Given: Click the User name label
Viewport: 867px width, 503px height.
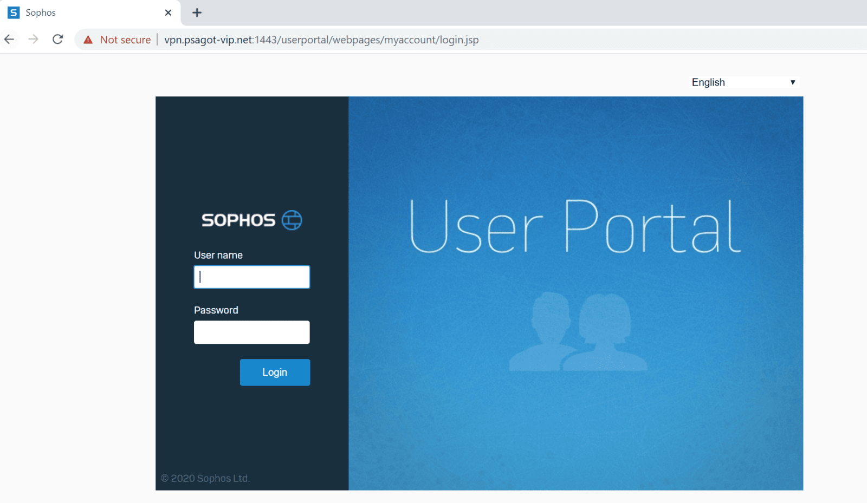Looking at the screenshot, I should point(218,255).
